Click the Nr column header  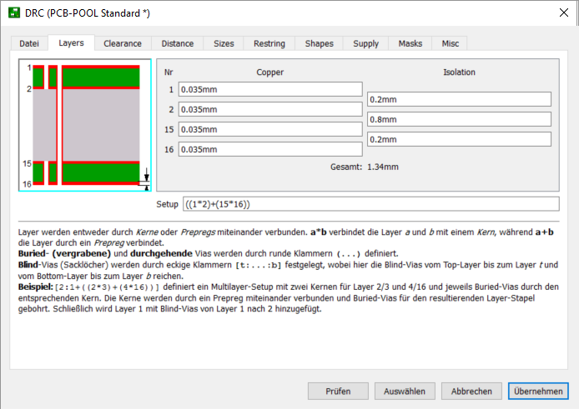(x=169, y=72)
